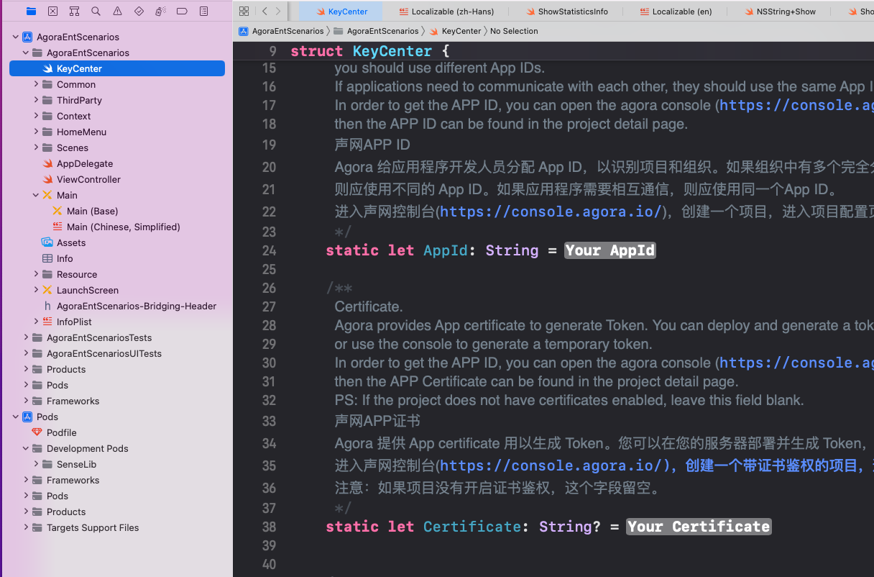Open the Assets catalog
The height and width of the screenshot is (577, 874).
(x=71, y=242)
